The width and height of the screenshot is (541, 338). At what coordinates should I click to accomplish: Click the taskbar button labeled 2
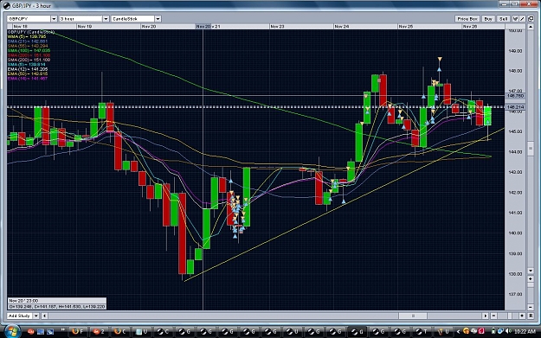click(x=100, y=331)
